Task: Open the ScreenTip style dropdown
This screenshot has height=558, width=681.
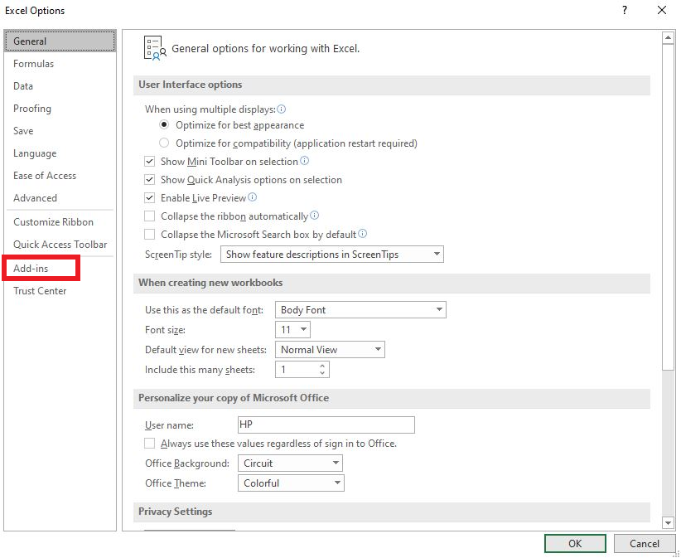Action: 332,255
